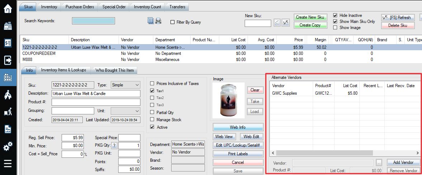Open the dollar receipt icon in sidebar
Screen dimensions: 422x175
(x=8, y=43)
